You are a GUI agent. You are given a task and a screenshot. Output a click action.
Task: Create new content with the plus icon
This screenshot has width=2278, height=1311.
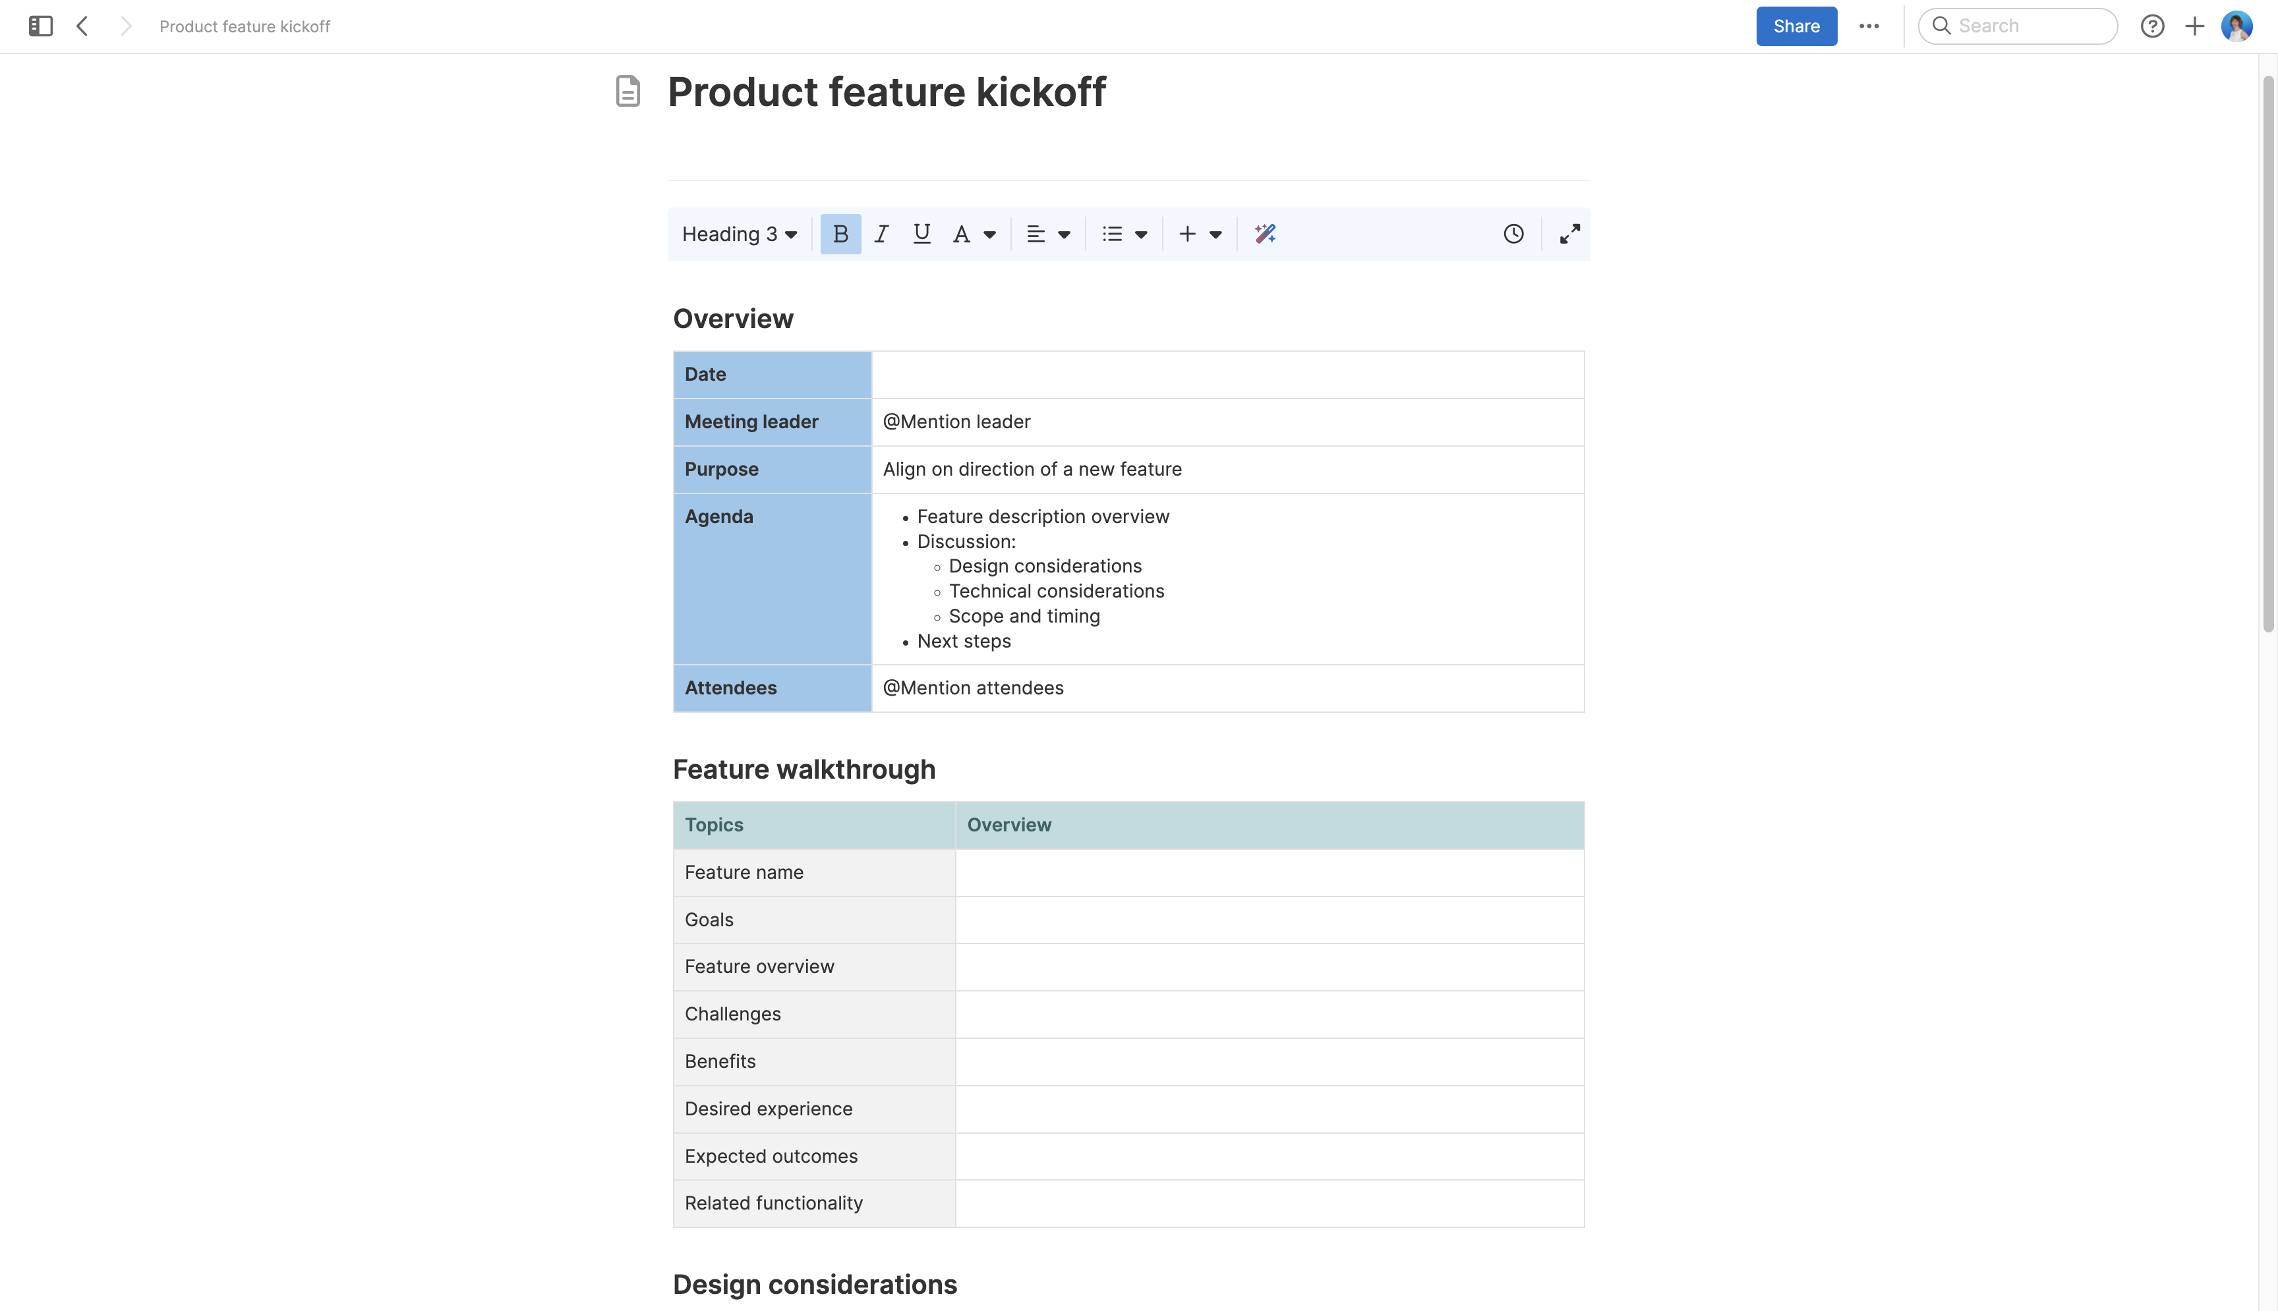[x=2194, y=26]
